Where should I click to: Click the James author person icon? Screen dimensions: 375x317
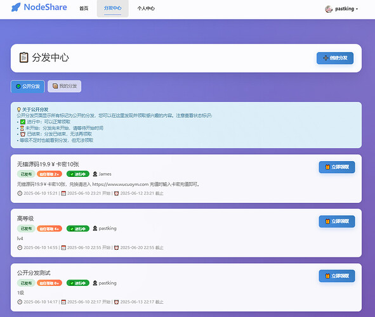pos(95,174)
